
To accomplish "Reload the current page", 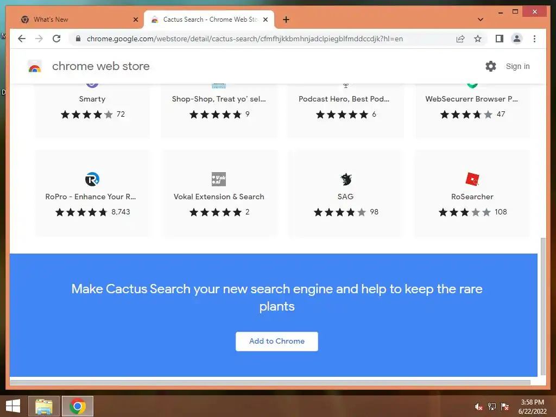I will (x=56, y=39).
